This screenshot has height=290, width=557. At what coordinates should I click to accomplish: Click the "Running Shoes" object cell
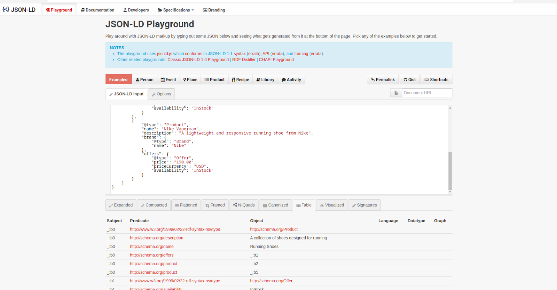(264, 247)
